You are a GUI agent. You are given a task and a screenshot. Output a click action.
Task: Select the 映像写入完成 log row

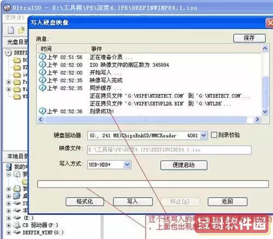click(x=149, y=80)
